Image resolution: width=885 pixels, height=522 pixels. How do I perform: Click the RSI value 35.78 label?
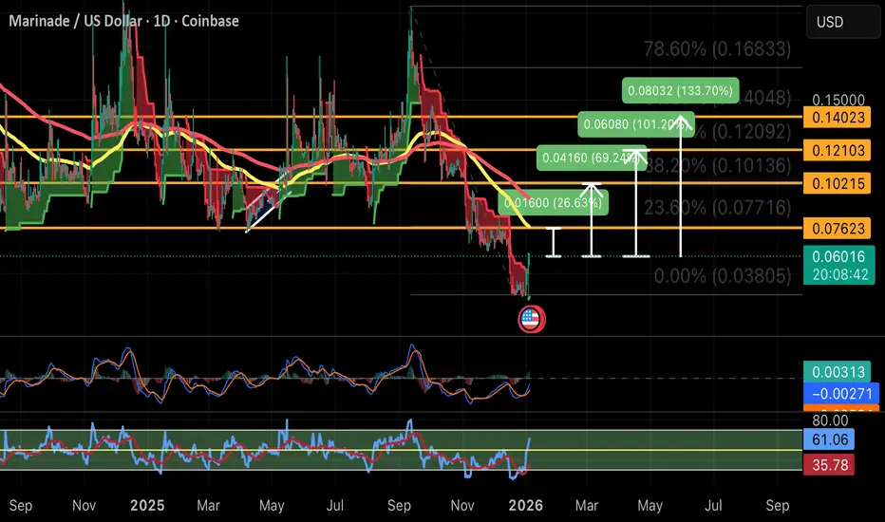(x=829, y=465)
